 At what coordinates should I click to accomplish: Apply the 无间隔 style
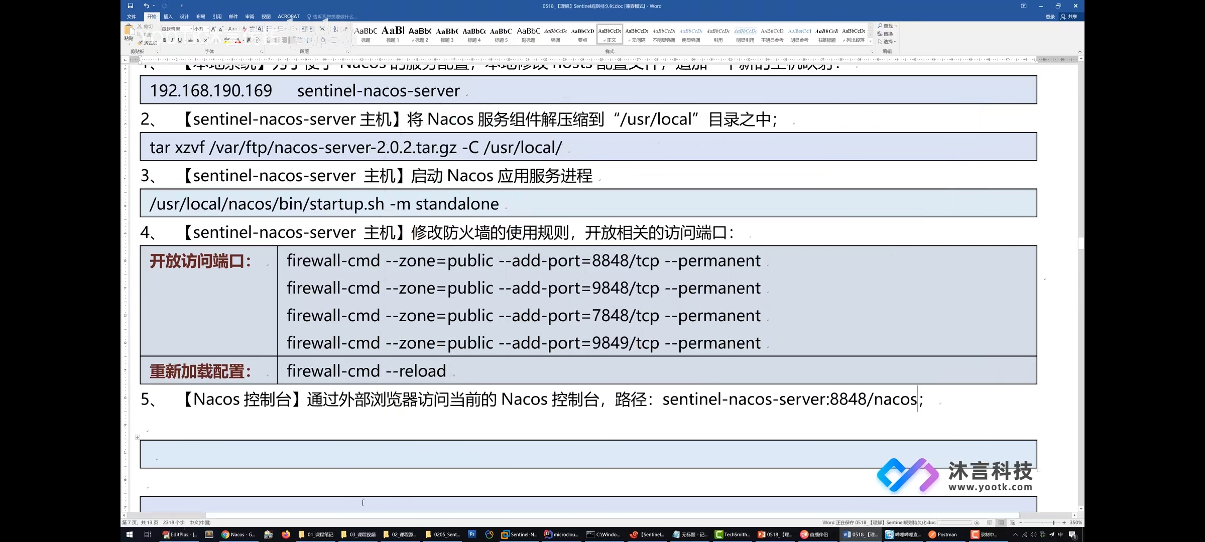coord(637,34)
